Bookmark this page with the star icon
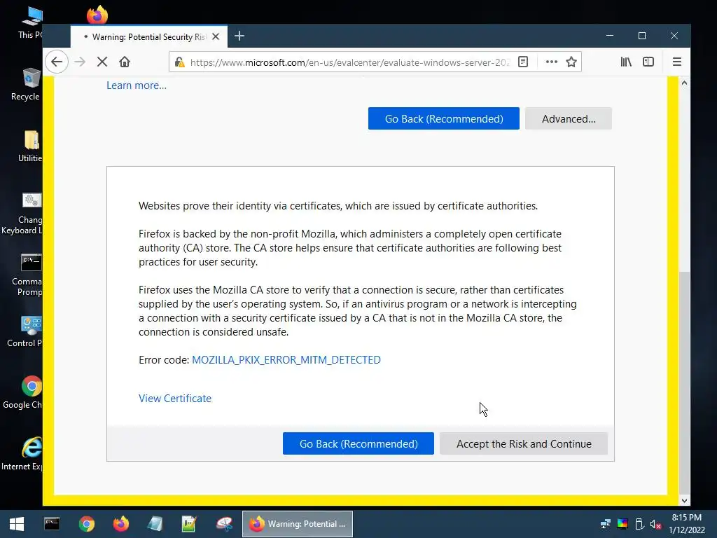Viewport: 717px width, 538px height. tap(571, 62)
